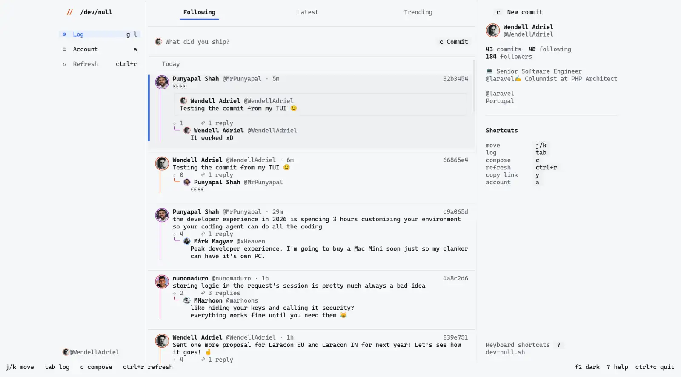Click MMarhoon's small reply avatar

tap(187, 300)
